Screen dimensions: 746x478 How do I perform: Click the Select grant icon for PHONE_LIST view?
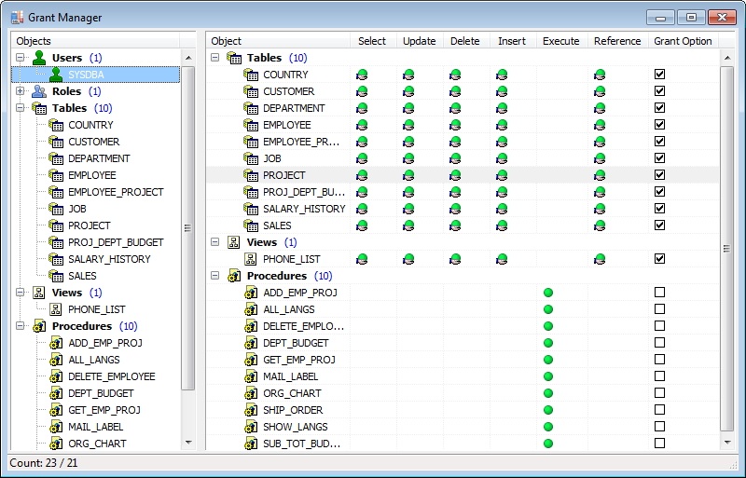pyautogui.click(x=362, y=259)
